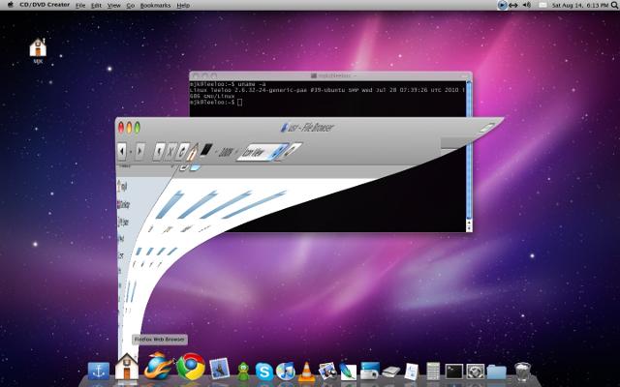Open the Help menu
620x387 pixels.
point(183,6)
